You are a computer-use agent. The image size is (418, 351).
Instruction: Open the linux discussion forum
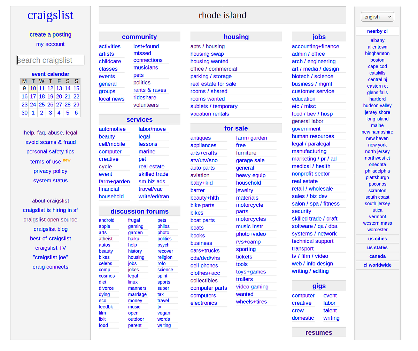(133, 282)
